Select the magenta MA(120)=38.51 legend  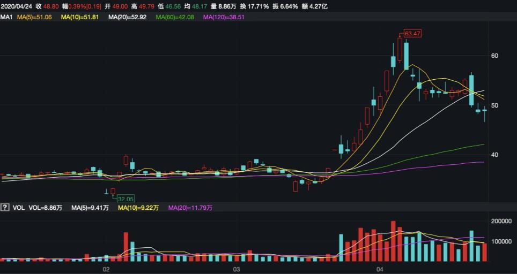(224, 17)
